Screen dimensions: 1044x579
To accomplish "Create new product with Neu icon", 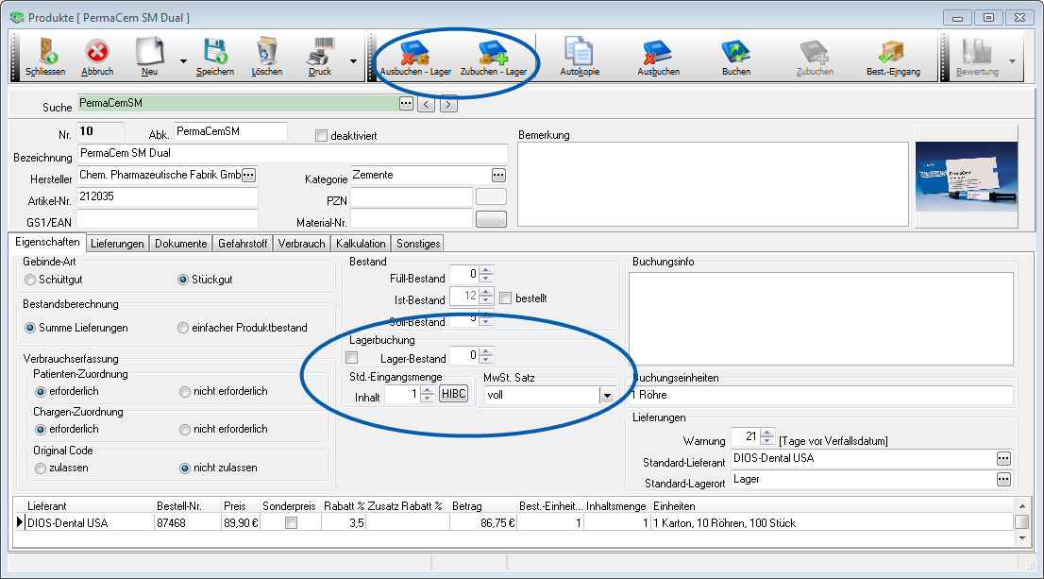I will pyautogui.click(x=149, y=51).
